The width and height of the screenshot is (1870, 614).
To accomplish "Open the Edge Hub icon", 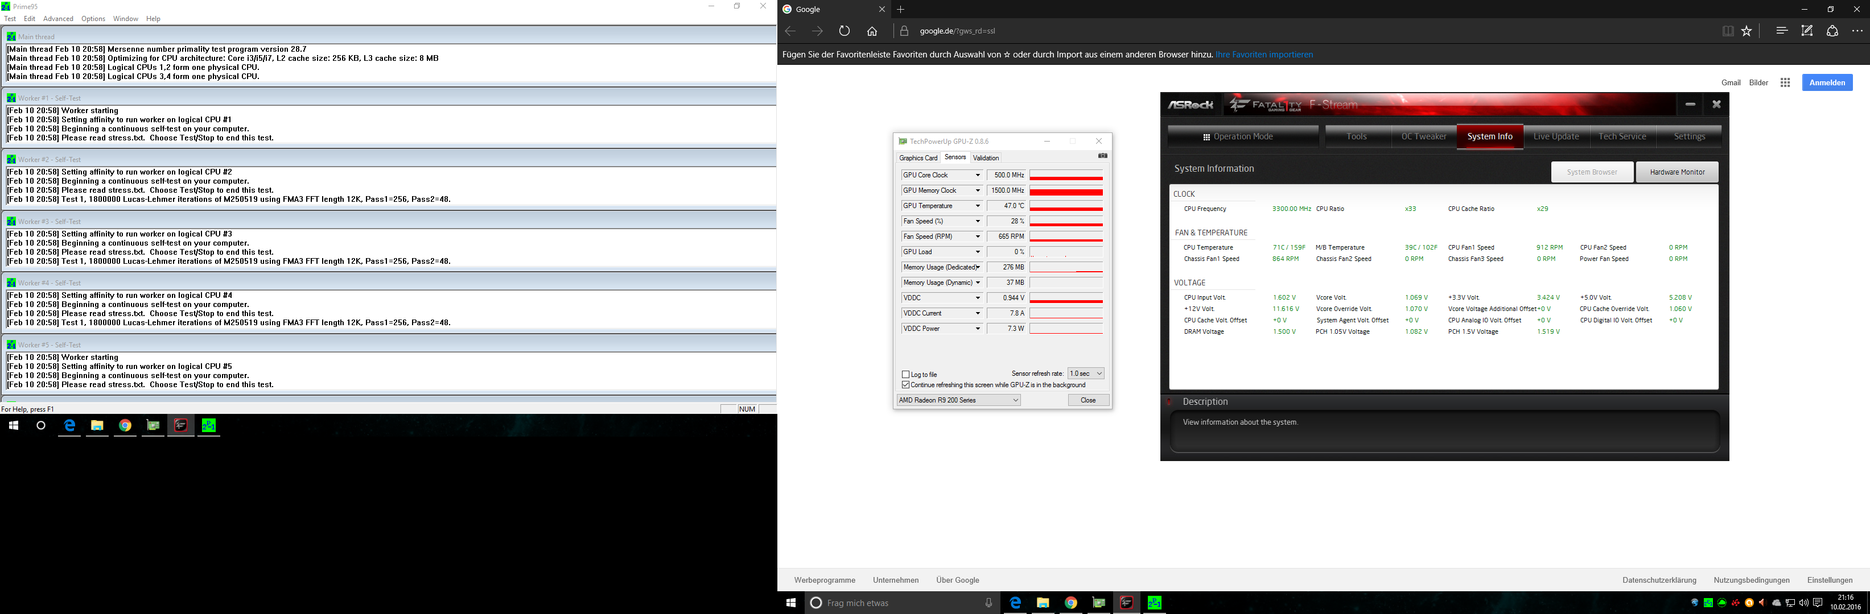I will pyautogui.click(x=1781, y=31).
